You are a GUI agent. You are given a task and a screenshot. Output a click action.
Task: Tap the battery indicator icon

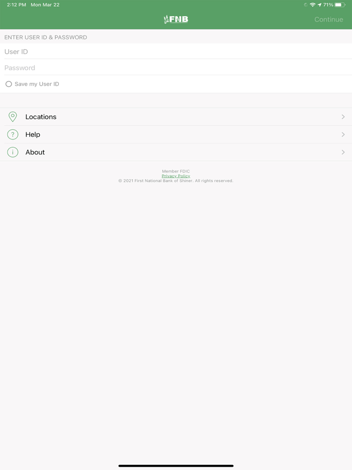(340, 5)
